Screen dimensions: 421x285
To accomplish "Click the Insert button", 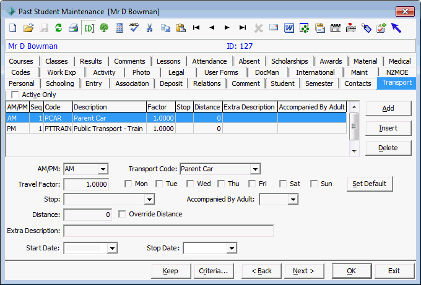I will 388,128.
